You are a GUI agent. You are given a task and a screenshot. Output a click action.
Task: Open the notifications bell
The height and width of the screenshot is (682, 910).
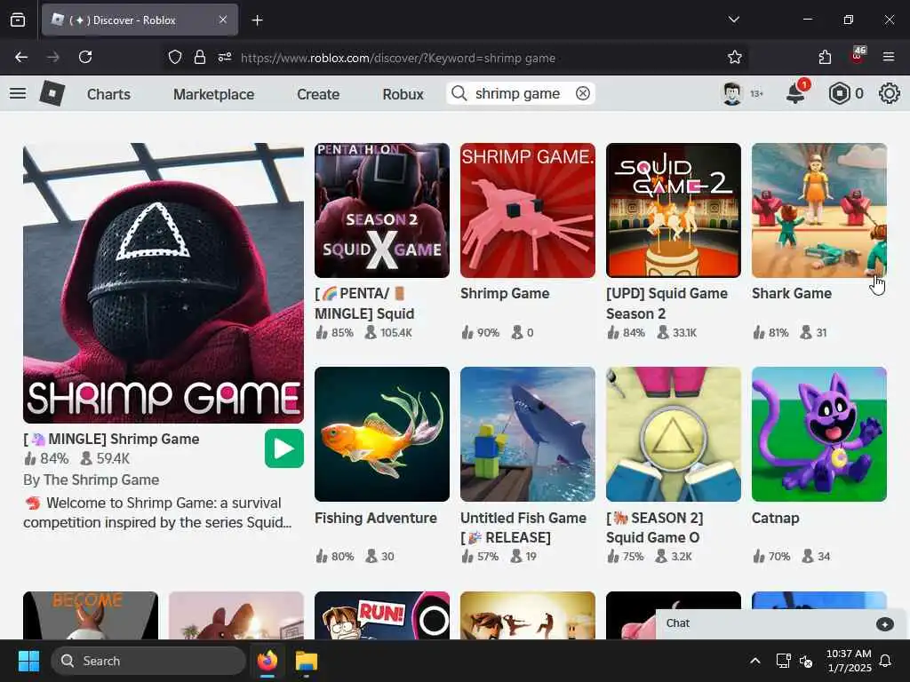point(795,92)
